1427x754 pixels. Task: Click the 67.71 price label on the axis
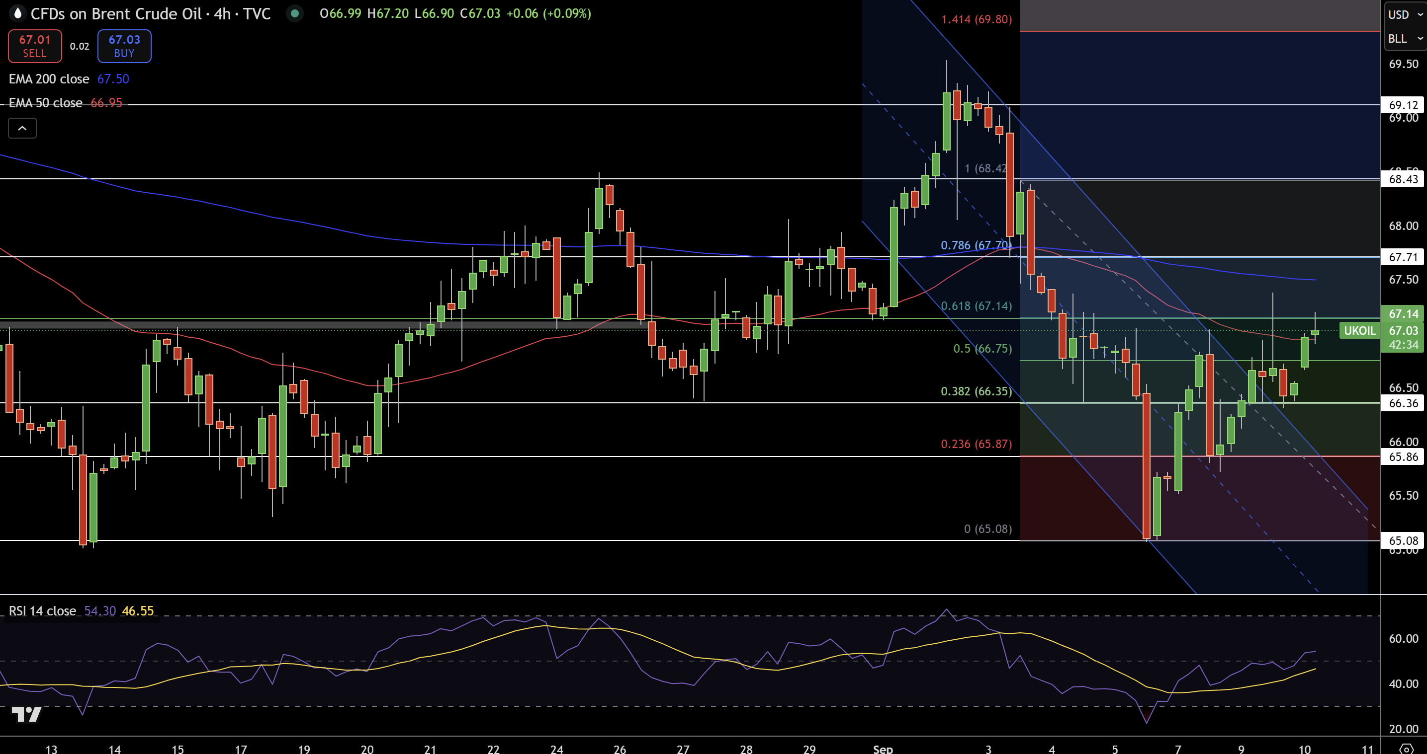pyautogui.click(x=1403, y=257)
